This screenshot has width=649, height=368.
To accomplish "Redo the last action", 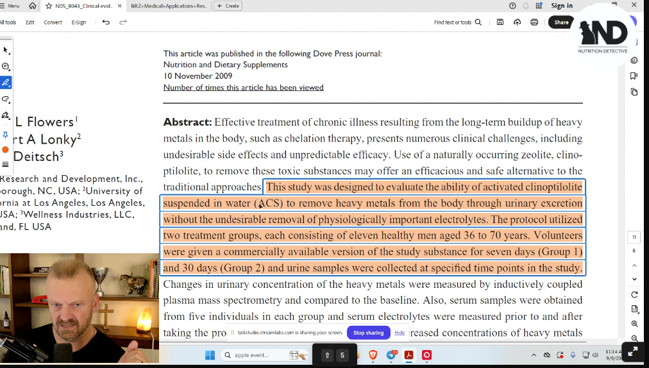I will click(x=123, y=22).
